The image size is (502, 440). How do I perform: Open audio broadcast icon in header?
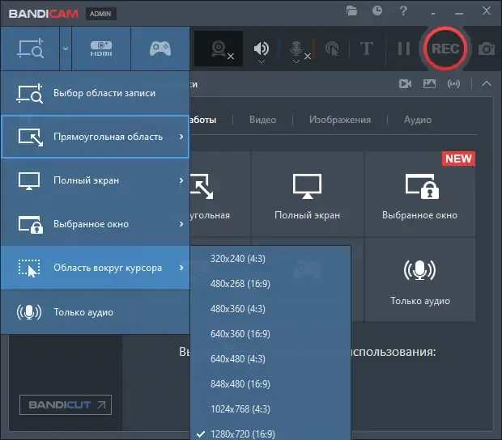tap(453, 84)
